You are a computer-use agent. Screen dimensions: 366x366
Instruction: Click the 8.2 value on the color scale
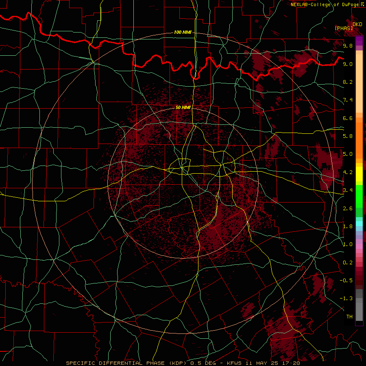click(348, 82)
